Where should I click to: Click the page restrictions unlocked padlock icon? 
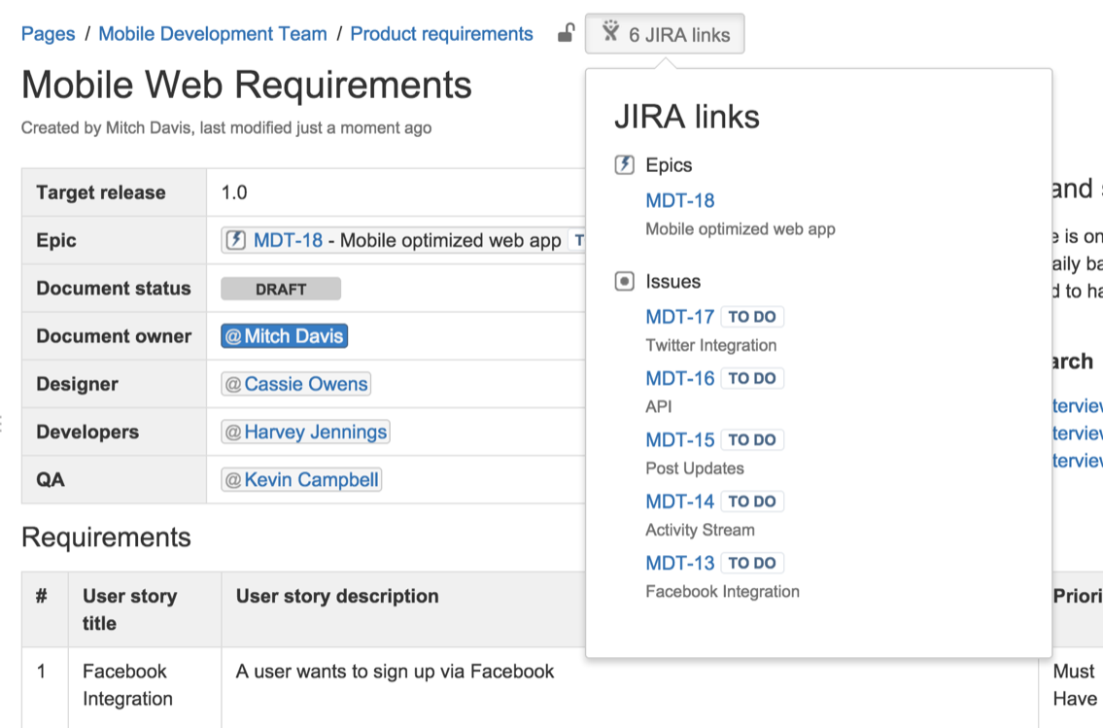tap(566, 34)
